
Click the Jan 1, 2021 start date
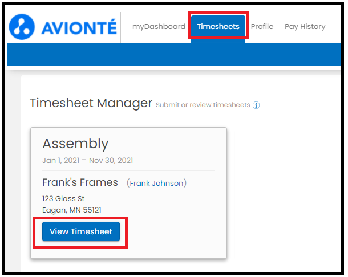(x=61, y=160)
